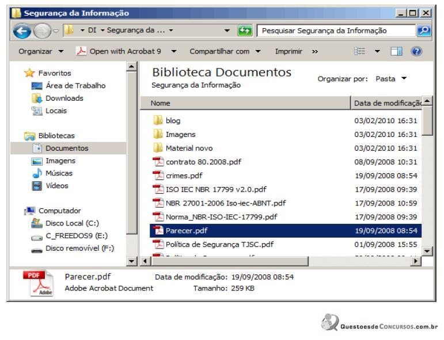
Task: Select Documentos library in sidebar
Action: (x=68, y=148)
